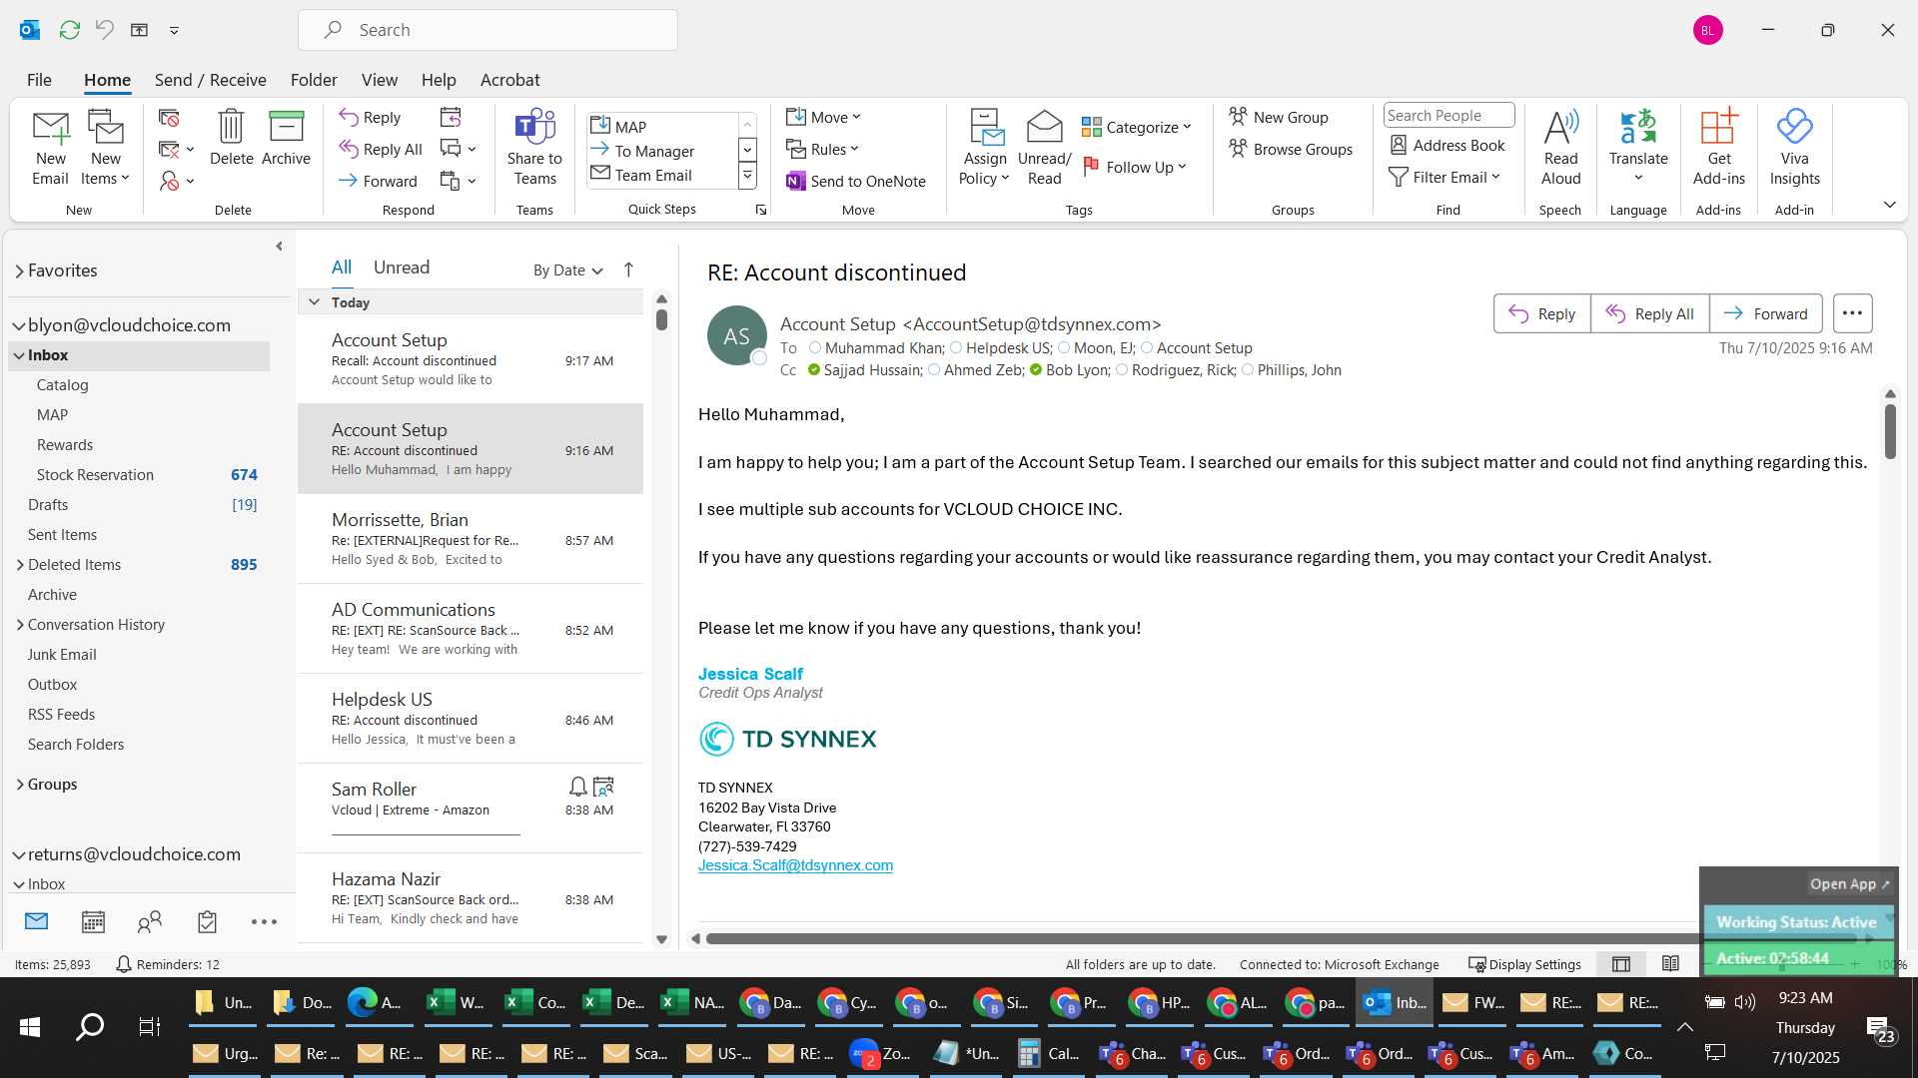The height and width of the screenshot is (1078, 1918).
Task: Click Send/Receive All Folders icon
Action: tap(69, 30)
